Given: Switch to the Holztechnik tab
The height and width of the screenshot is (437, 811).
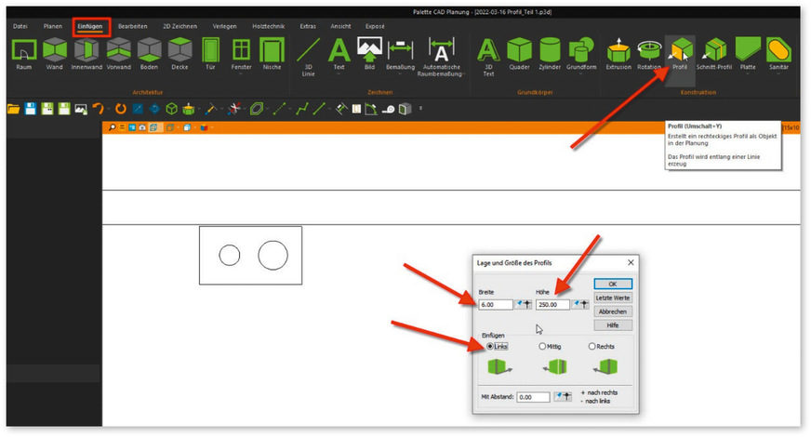Looking at the screenshot, I should [x=270, y=26].
